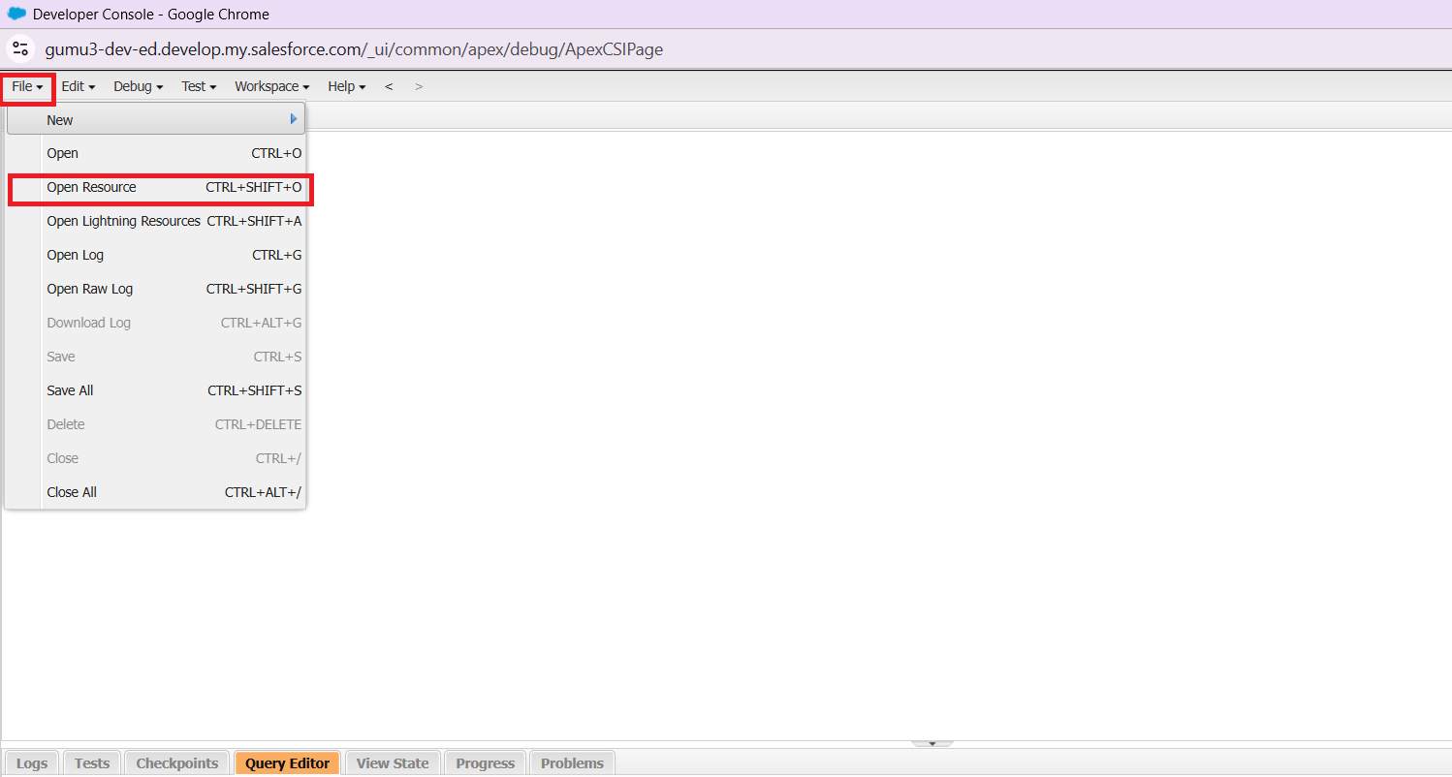Viewport: 1452px width, 777px height.
Task: Click the back navigation arrow in menu bar
Action: (x=389, y=86)
